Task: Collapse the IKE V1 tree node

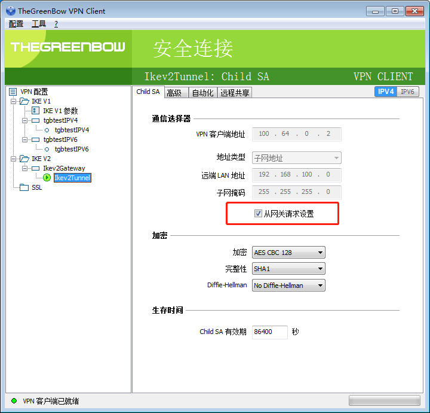Action: [x=13, y=101]
